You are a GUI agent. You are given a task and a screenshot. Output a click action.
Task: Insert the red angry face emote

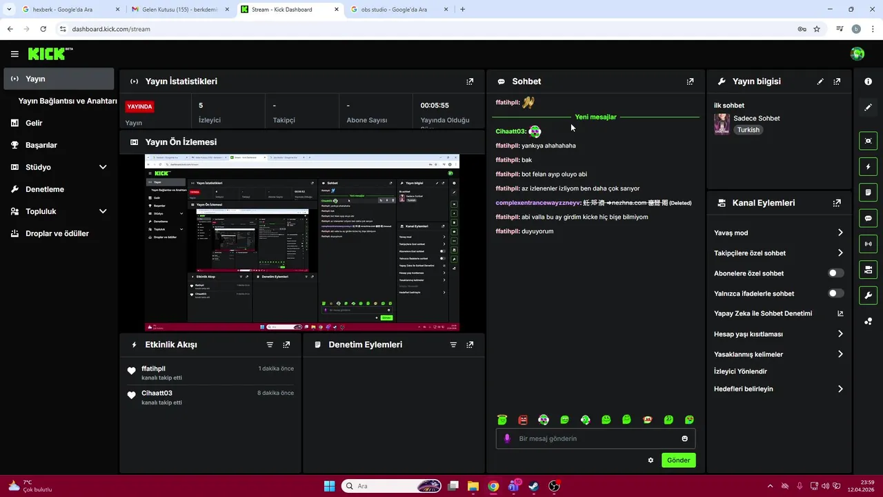pos(523,420)
